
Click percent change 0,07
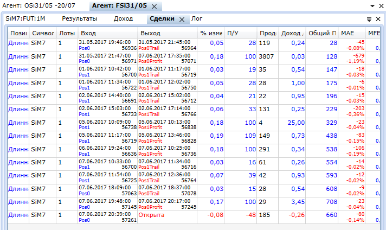[217, 175]
